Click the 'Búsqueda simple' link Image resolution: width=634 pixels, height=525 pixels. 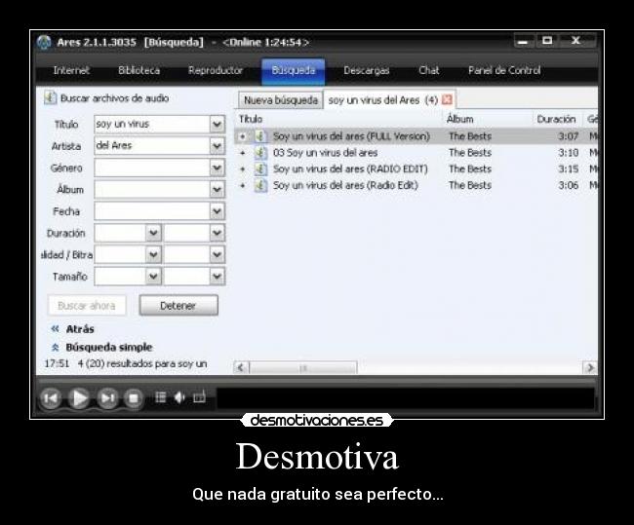coord(109,348)
